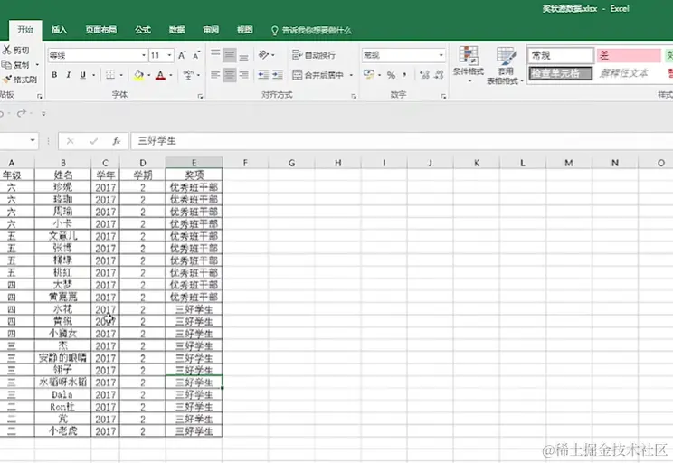Toggle top vertical alignment

click(215, 55)
